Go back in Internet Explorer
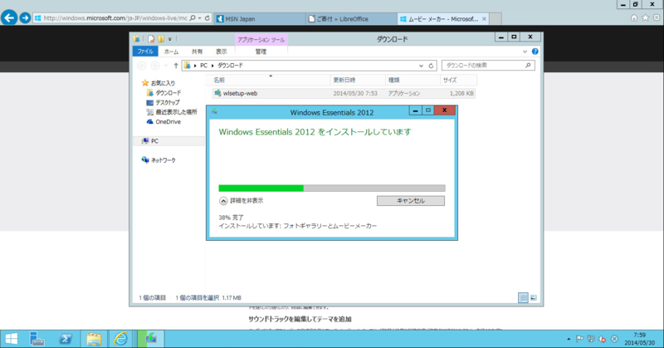This screenshot has height=348, width=664. click(x=9, y=17)
